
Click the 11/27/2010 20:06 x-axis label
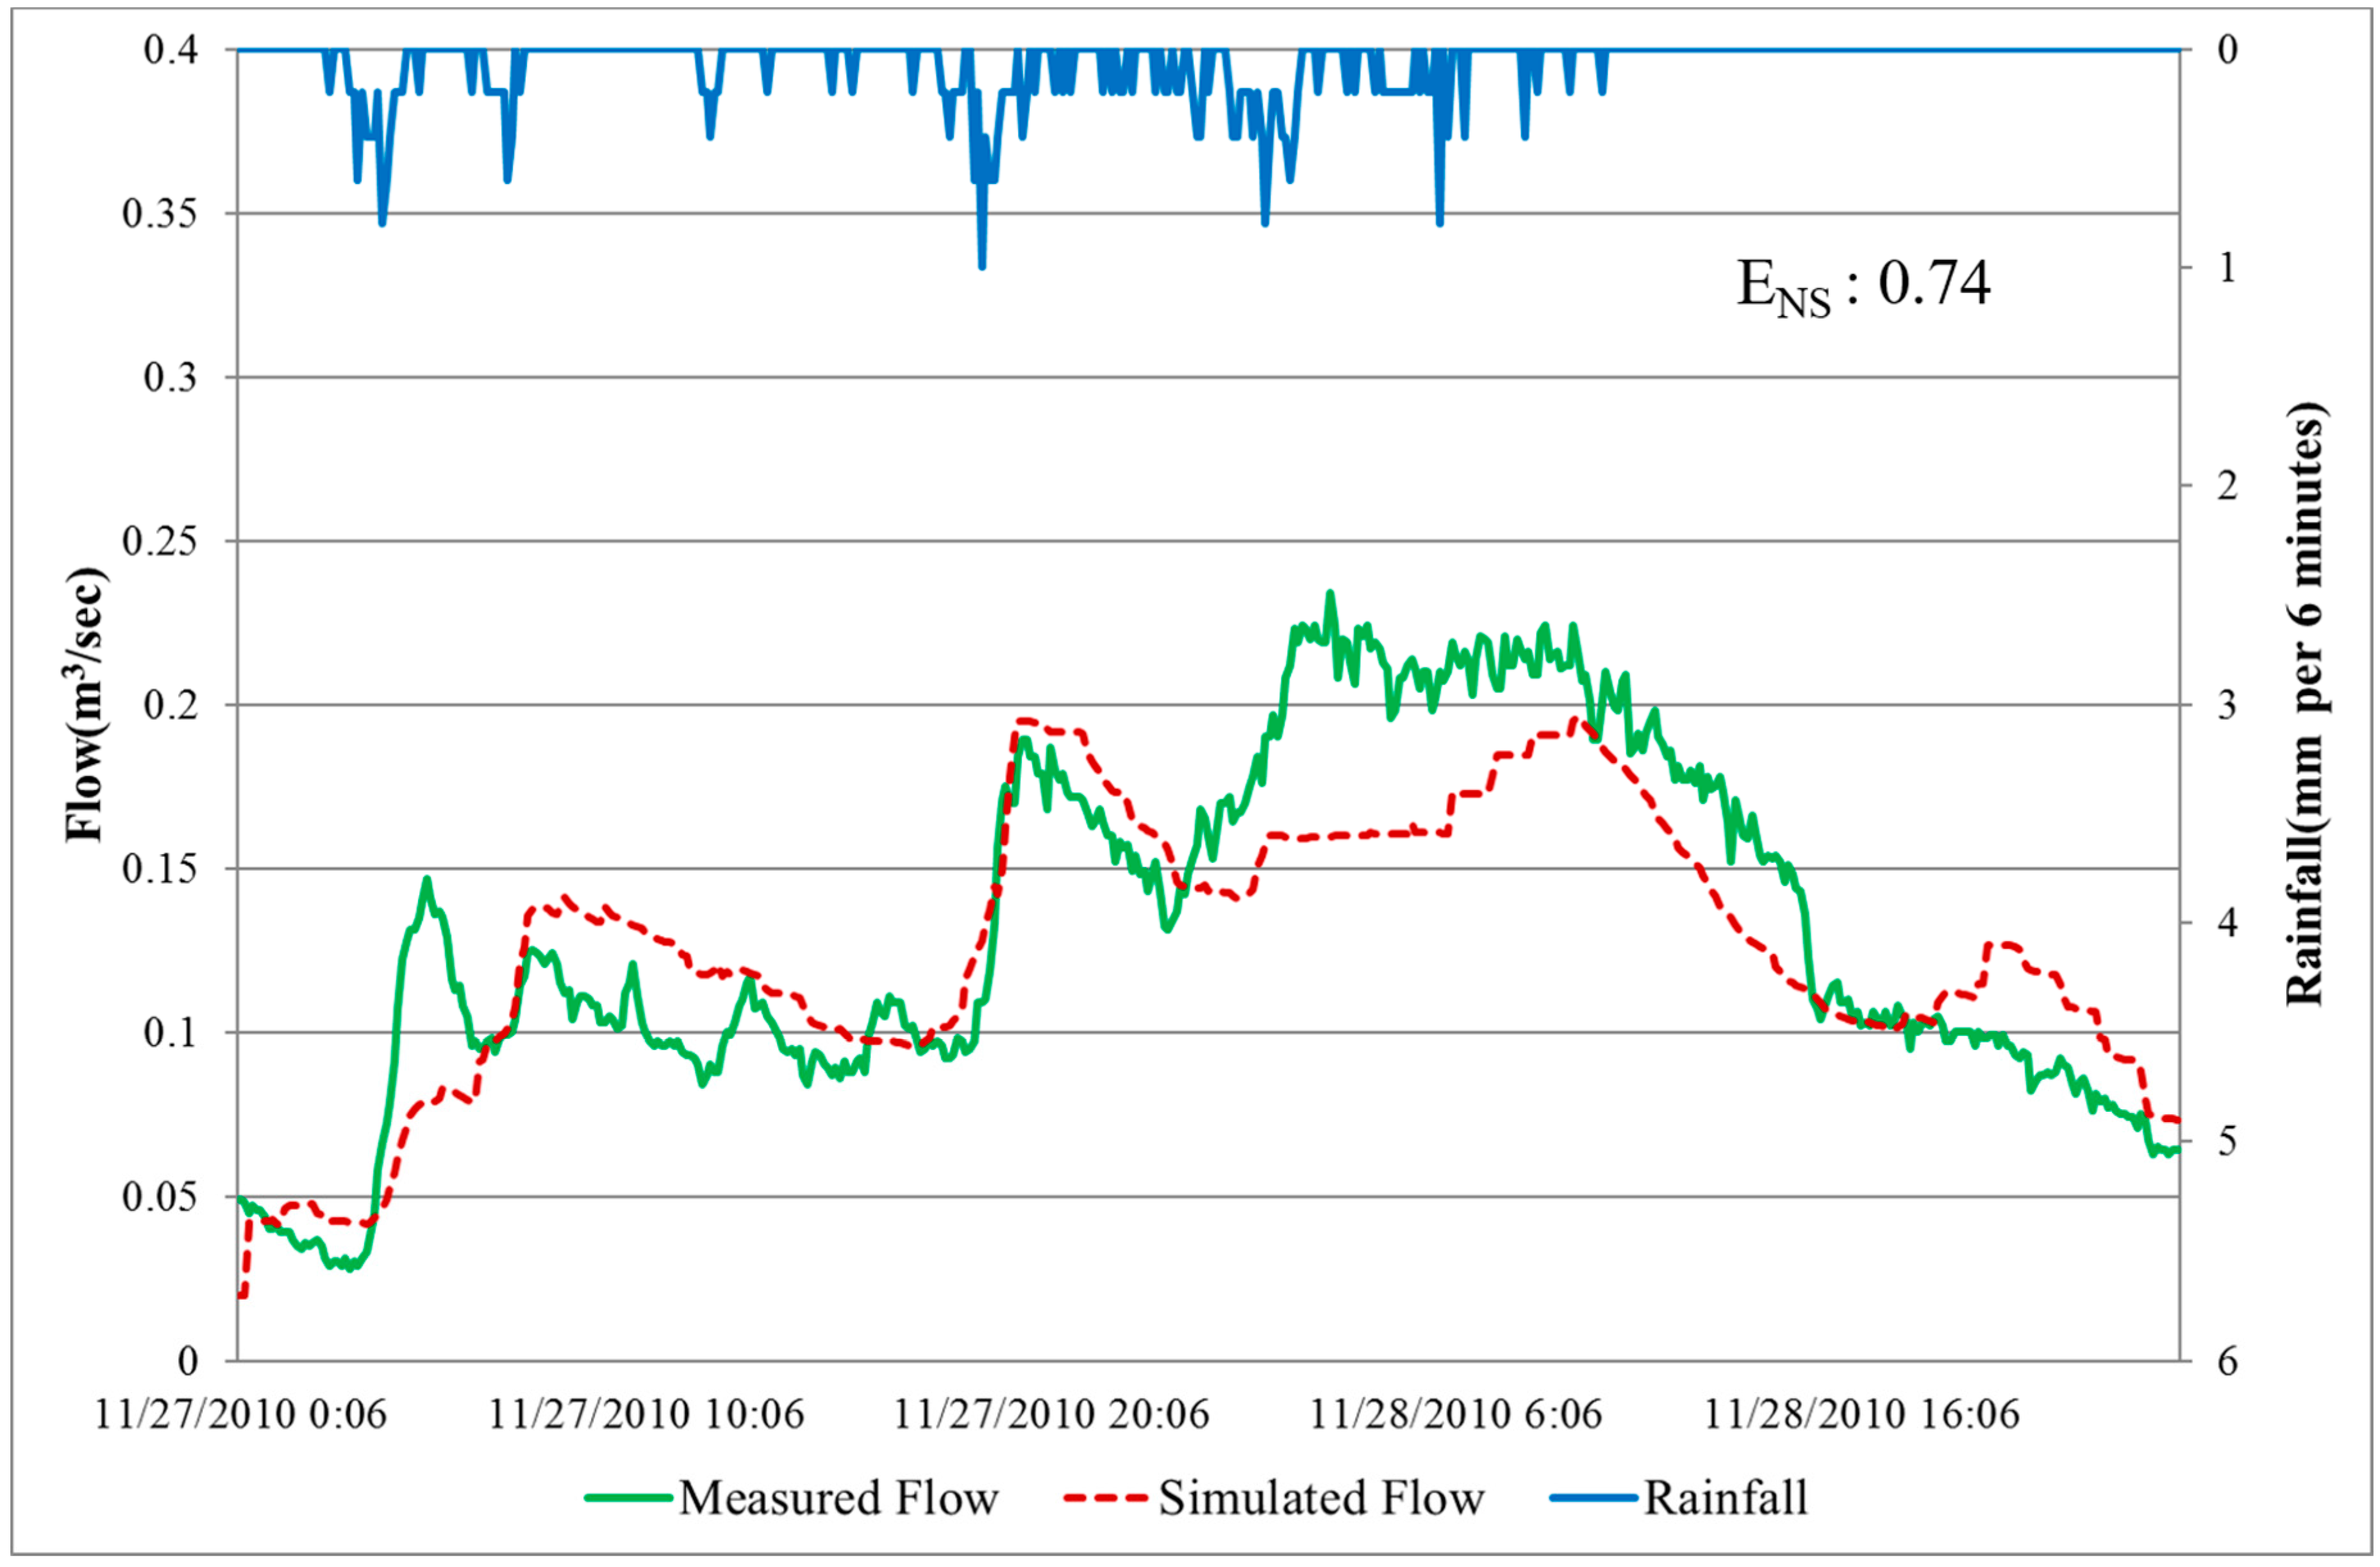(x=1051, y=1414)
